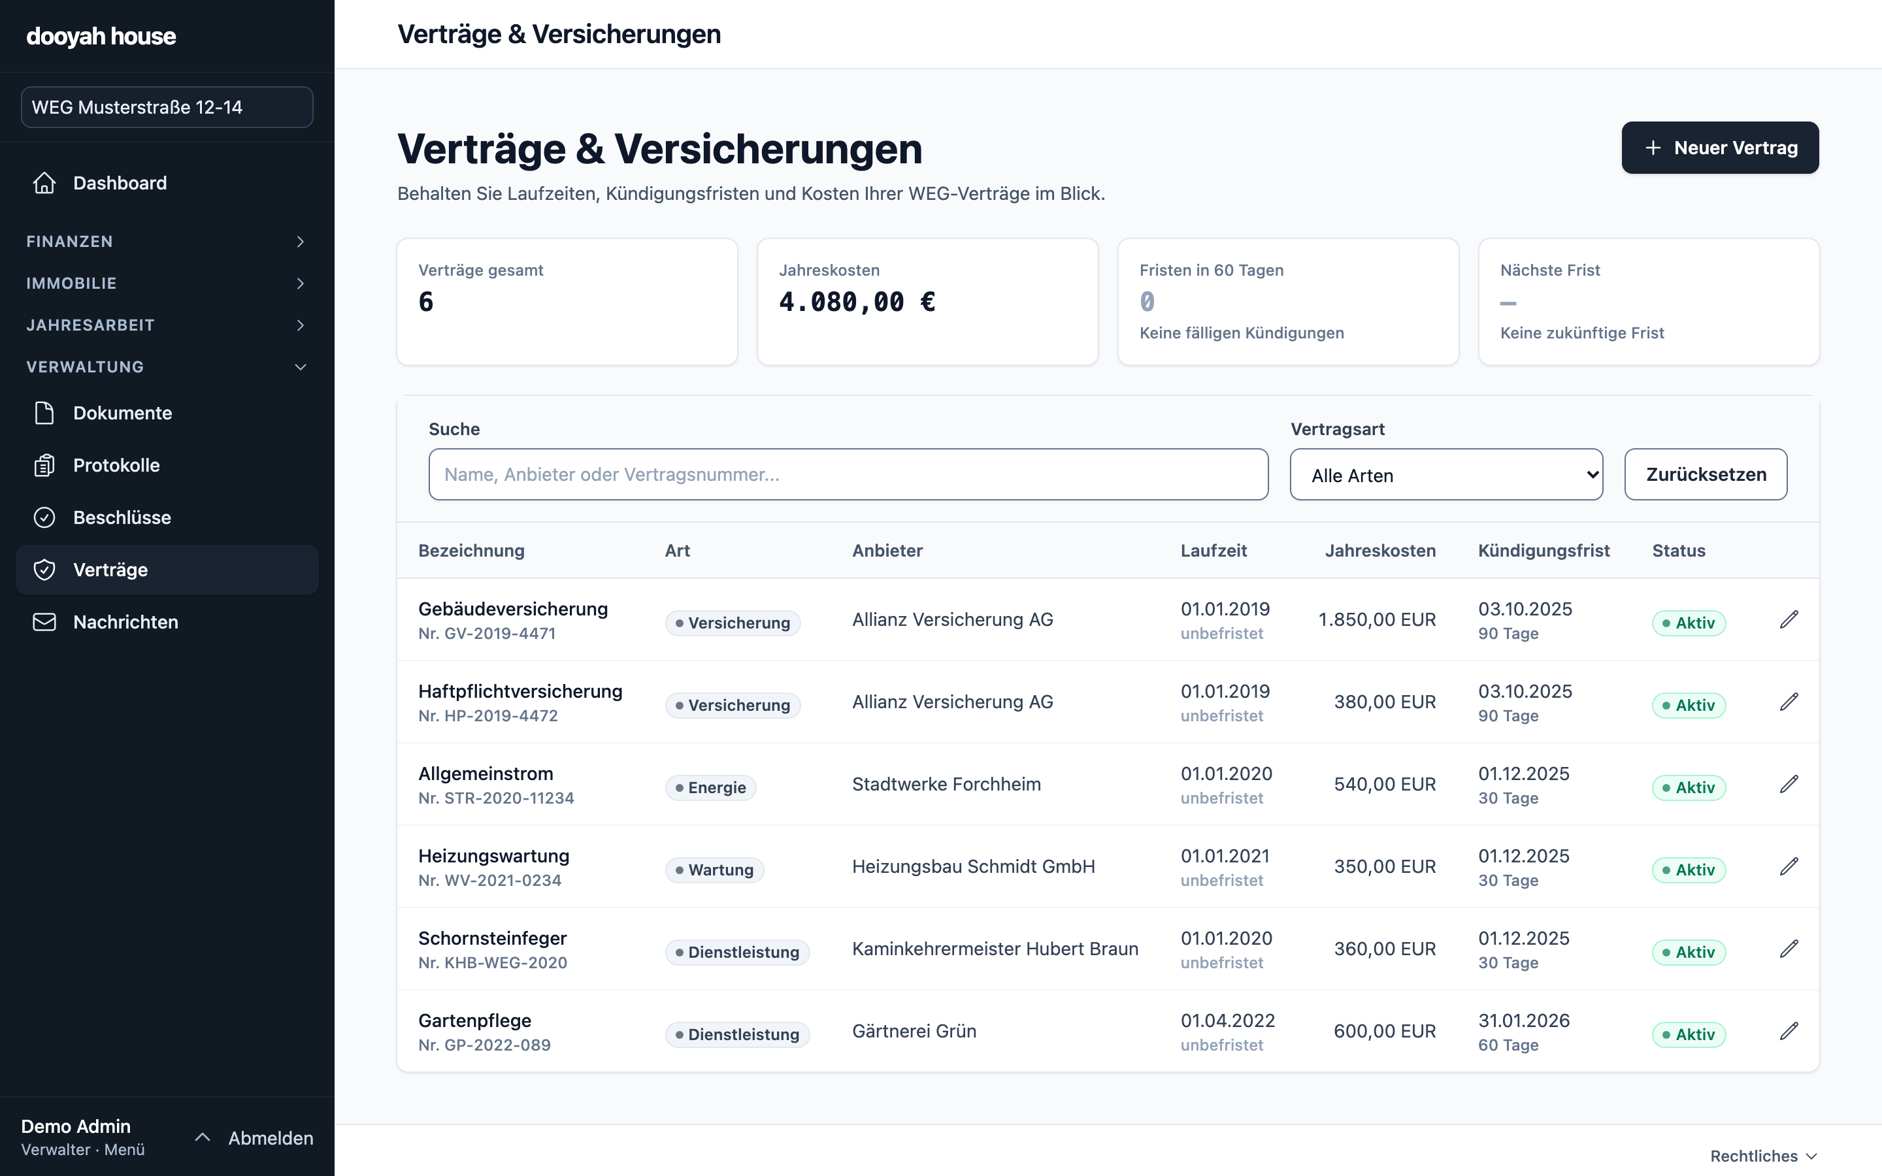Screen dimensions: 1882x1176
Task: Edit the Haftpflichtversicherung contract via pencil icon
Action: click(1789, 702)
